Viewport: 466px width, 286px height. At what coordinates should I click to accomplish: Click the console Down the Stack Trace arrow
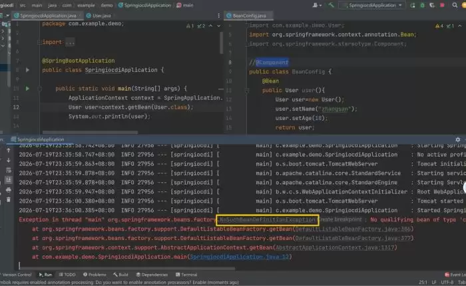coord(8,161)
